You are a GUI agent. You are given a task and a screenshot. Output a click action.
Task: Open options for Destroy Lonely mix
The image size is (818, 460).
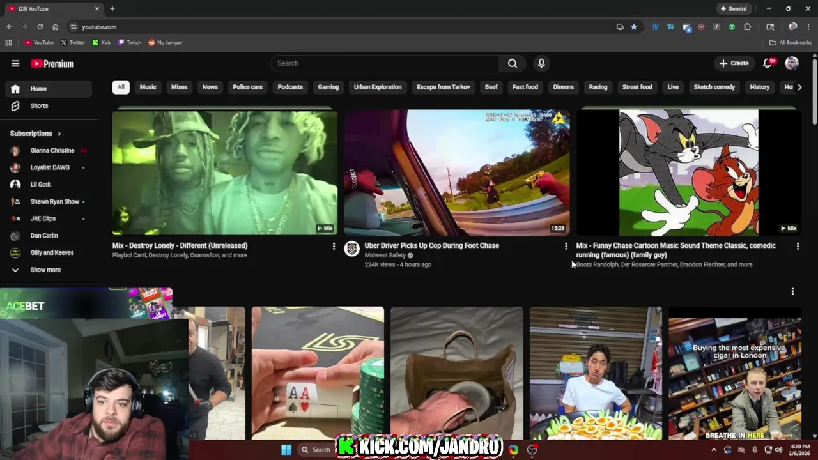click(334, 246)
